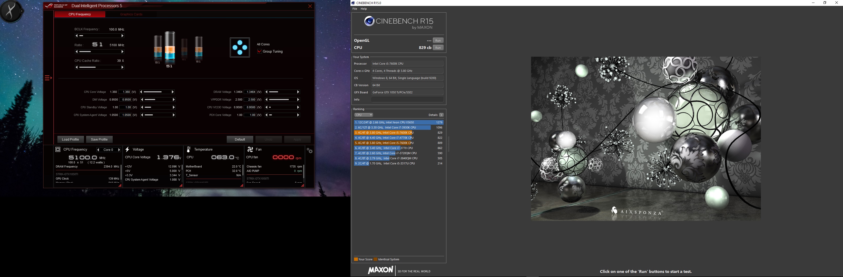
Task: Expand the CPU Frequency monitor corner triangle
Action: [x=120, y=185]
